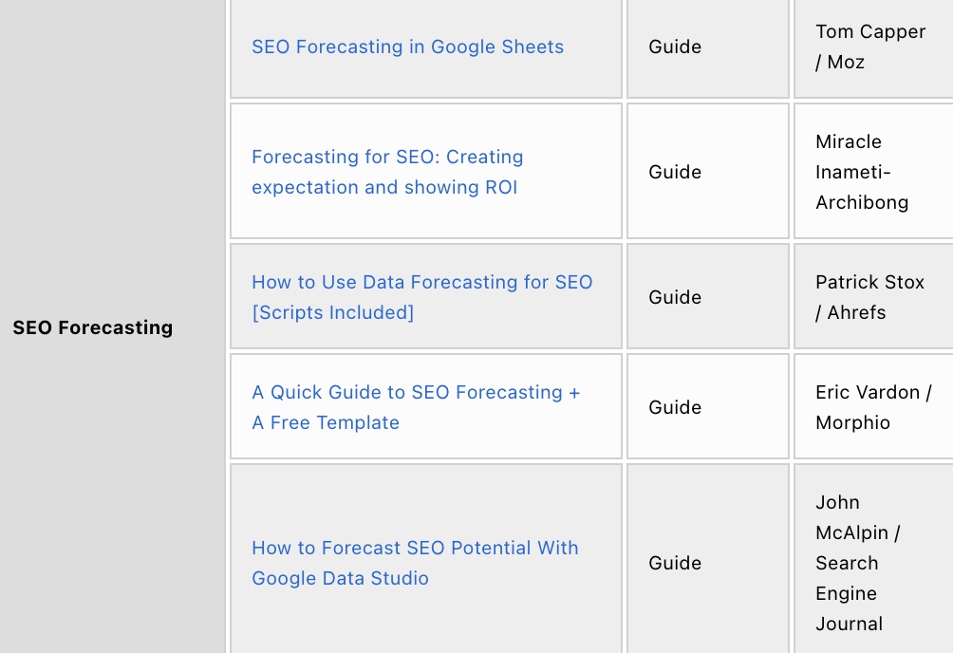Screen dimensions: 953x653
Task: Click 'Patrick Stox / Ahrefs' author cell
Action: [873, 297]
